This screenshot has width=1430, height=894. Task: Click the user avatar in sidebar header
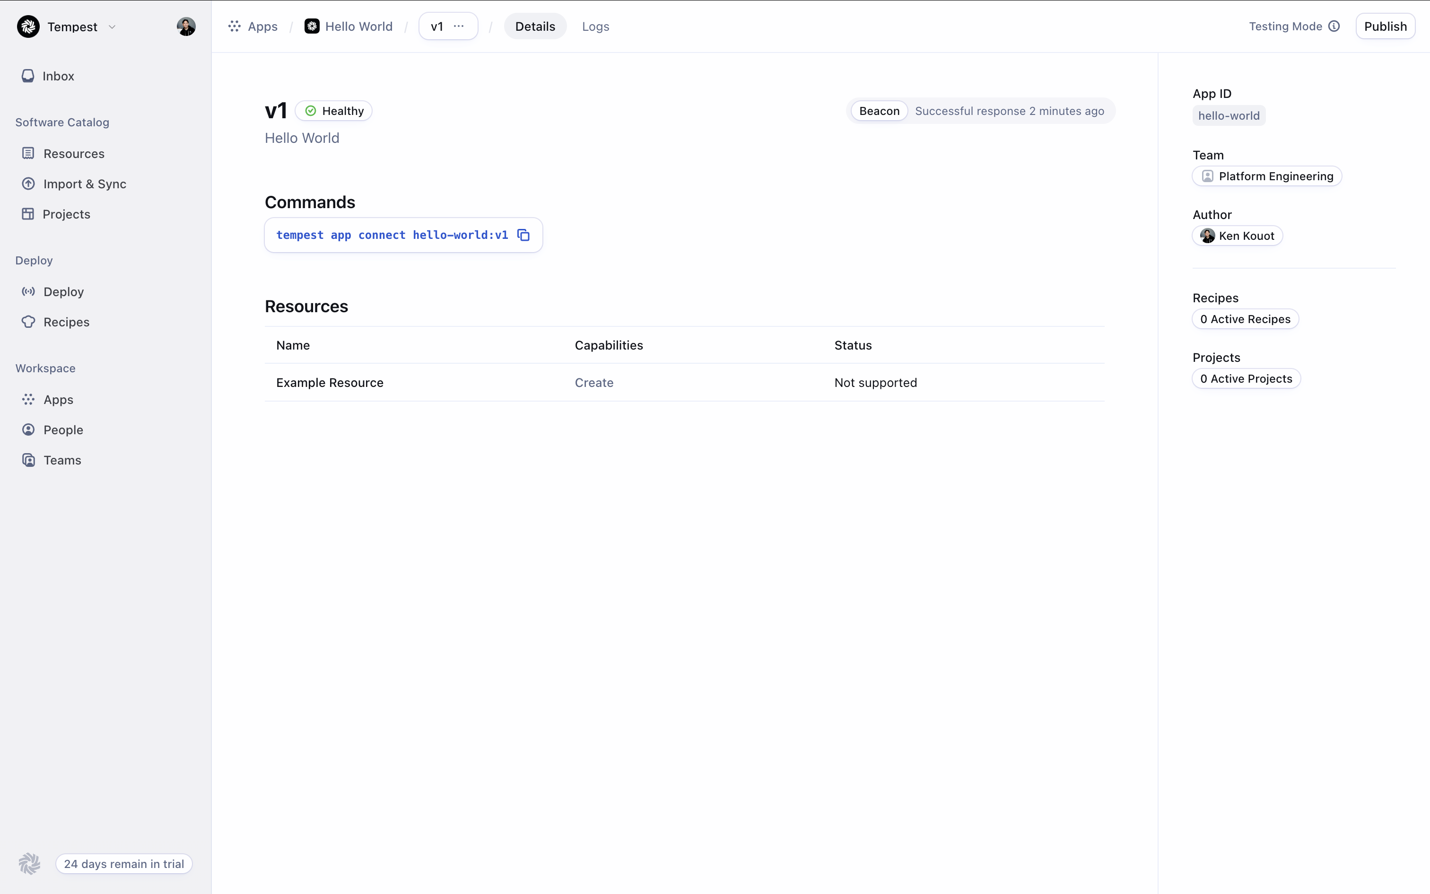(x=186, y=26)
